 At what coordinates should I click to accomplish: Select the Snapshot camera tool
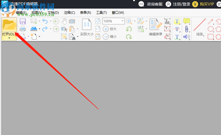[72, 21]
